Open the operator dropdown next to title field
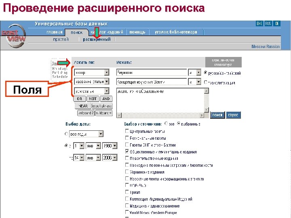This screenshot has height=218, width=291. [x=194, y=82]
